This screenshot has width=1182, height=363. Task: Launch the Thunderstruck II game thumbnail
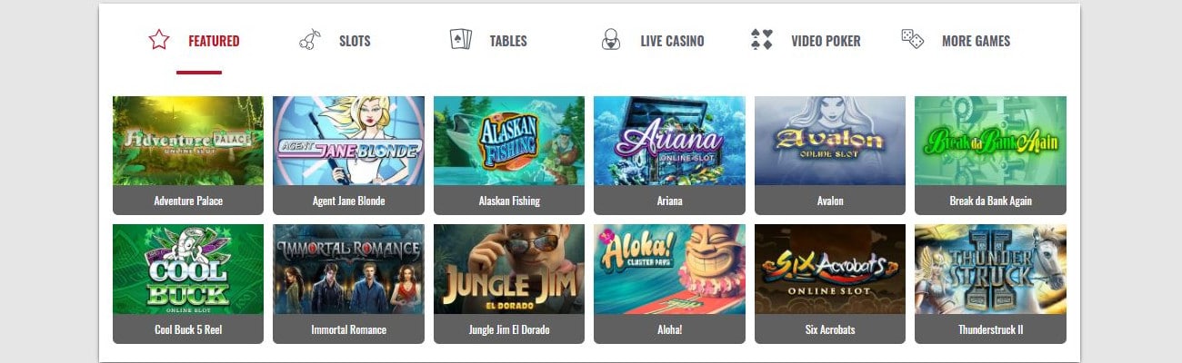click(x=990, y=270)
